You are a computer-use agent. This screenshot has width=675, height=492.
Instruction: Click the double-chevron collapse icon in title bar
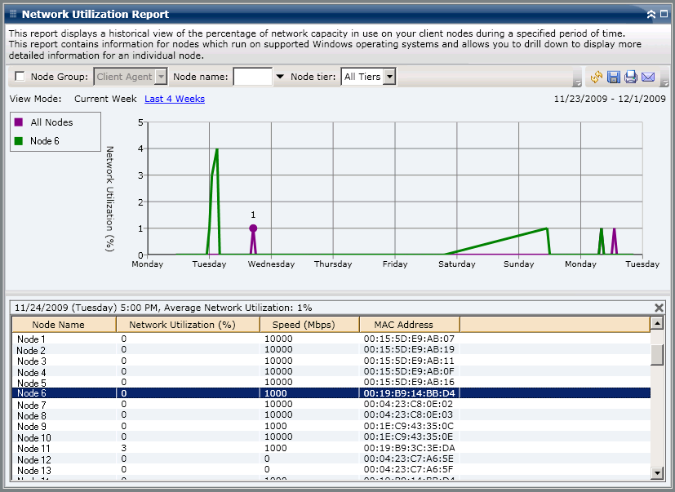point(651,14)
